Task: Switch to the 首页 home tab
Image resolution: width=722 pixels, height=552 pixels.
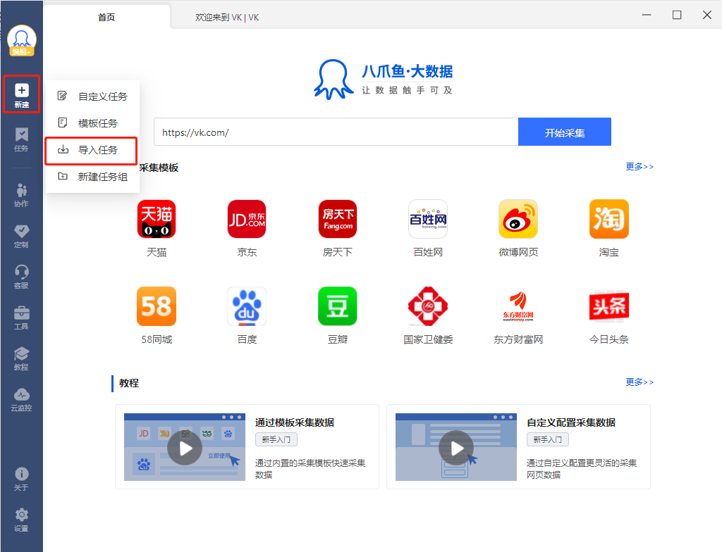Action: coord(106,18)
